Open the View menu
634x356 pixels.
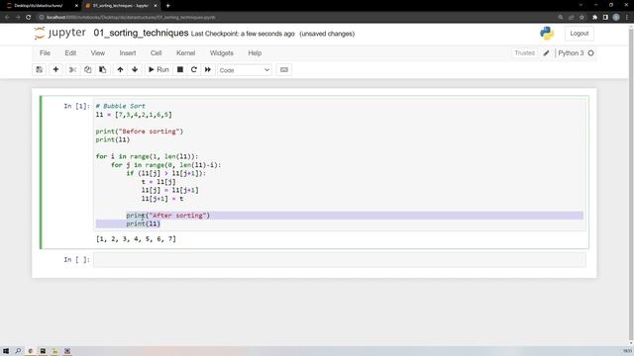point(98,52)
